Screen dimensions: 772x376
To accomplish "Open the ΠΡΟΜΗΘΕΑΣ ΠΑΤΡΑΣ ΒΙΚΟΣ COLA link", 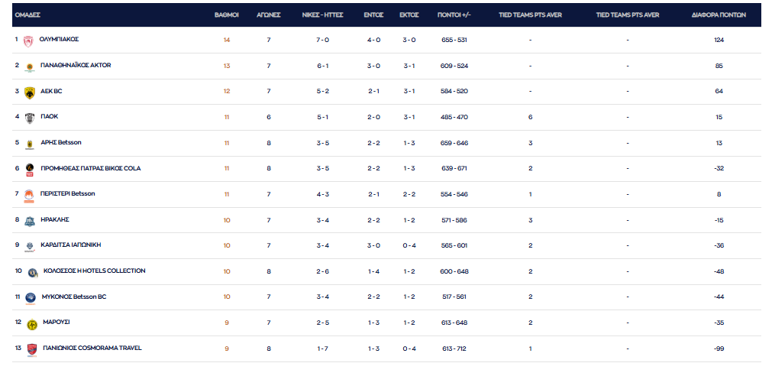I will pyautogui.click(x=90, y=168).
